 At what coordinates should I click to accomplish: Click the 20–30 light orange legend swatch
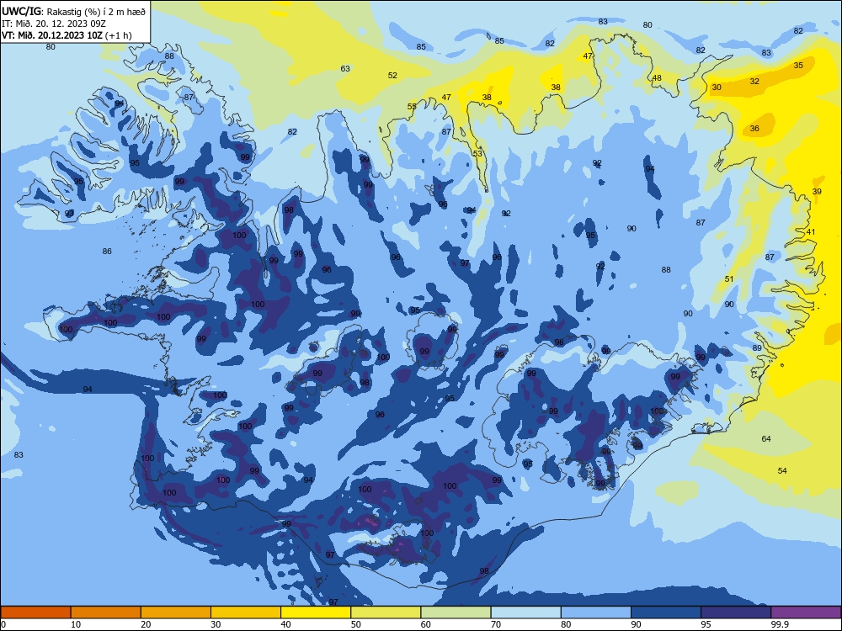(176, 612)
